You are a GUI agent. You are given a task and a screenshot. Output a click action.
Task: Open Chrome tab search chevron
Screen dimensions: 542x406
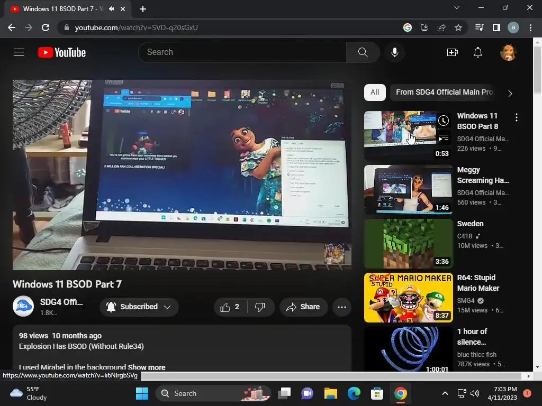(457, 7)
